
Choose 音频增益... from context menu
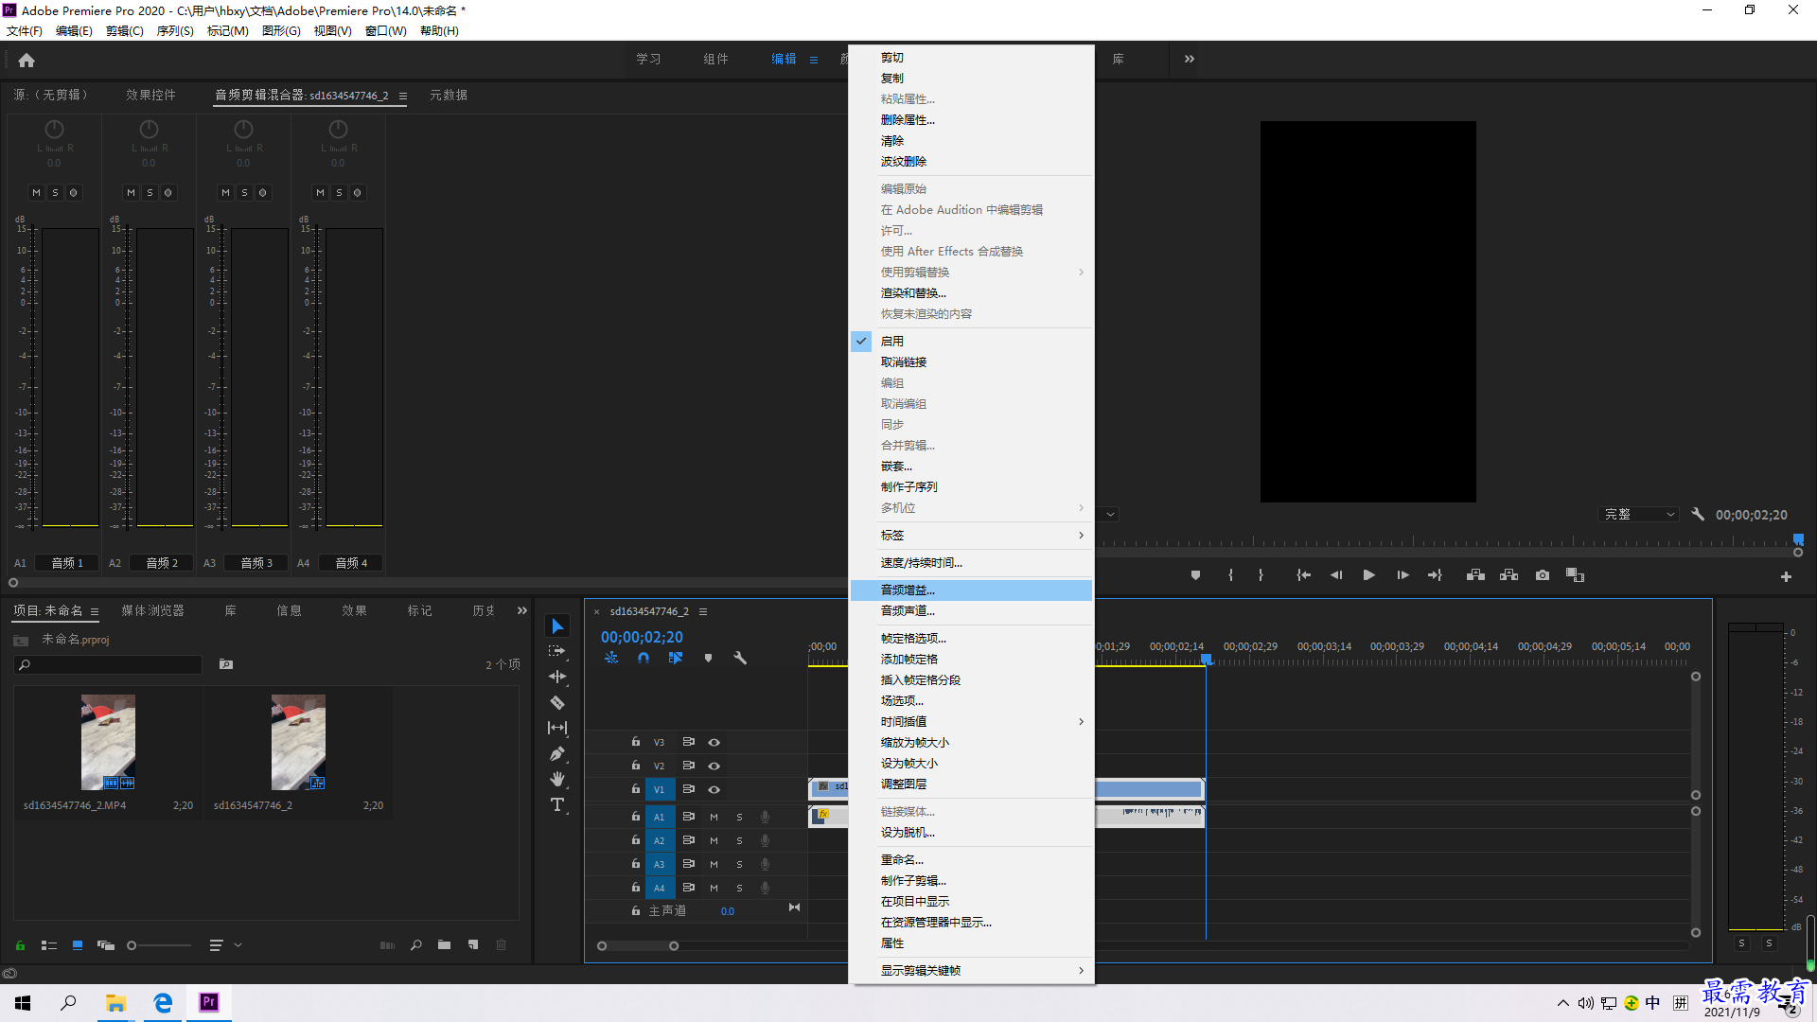tap(972, 590)
